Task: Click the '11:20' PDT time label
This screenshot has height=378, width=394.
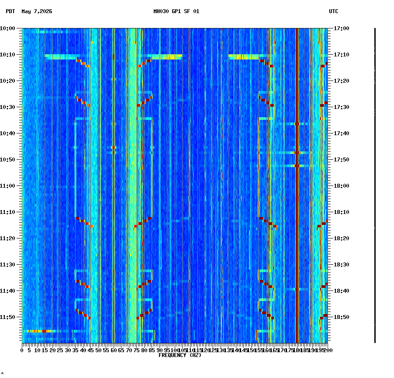Action: point(7,238)
